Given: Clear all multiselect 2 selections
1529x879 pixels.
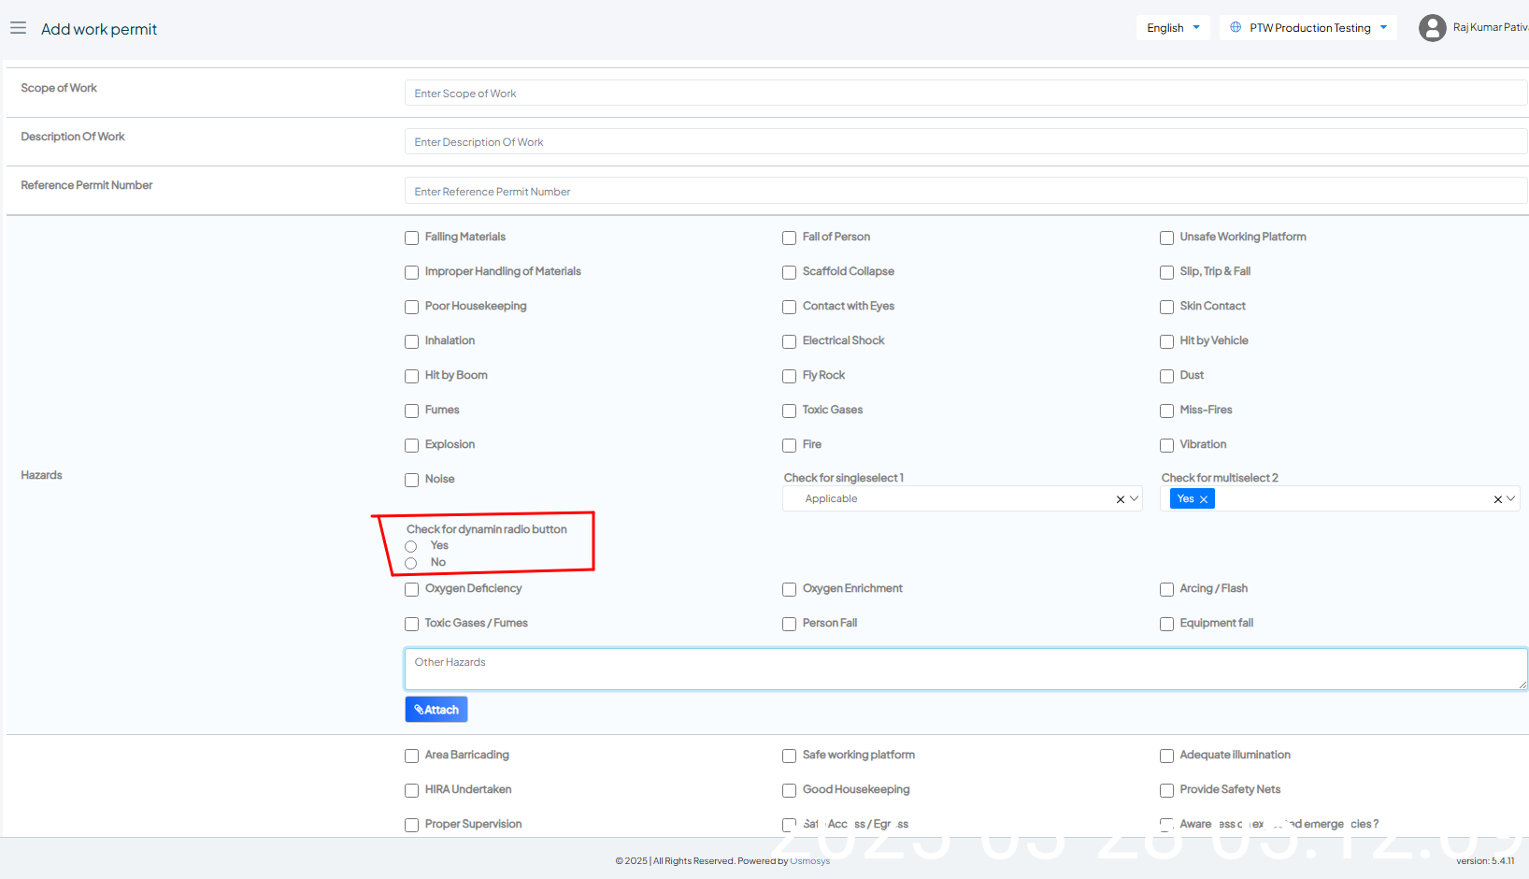Looking at the screenshot, I should [x=1497, y=499].
